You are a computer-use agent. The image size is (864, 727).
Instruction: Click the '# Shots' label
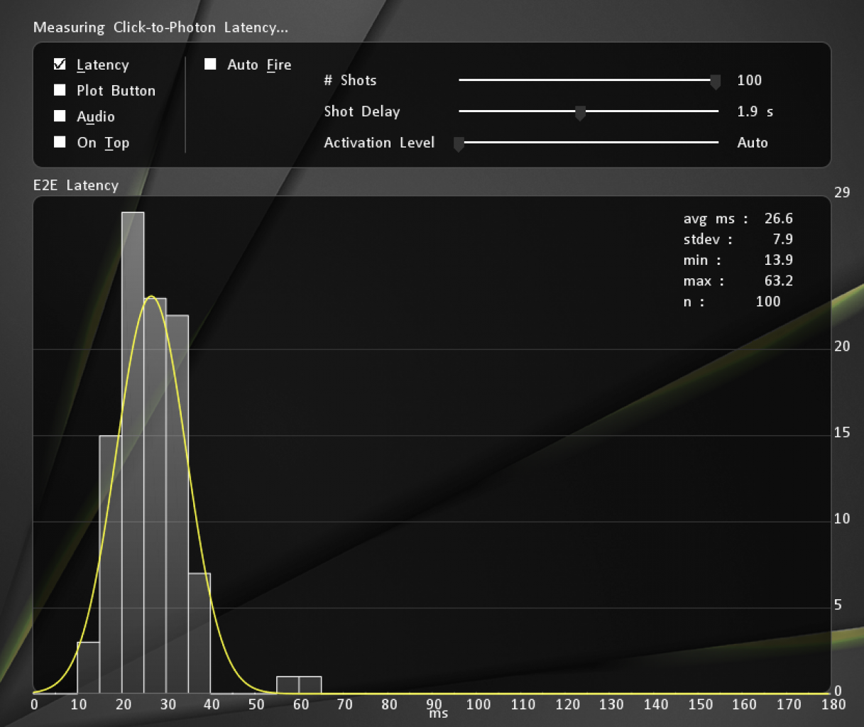click(x=350, y=80)
